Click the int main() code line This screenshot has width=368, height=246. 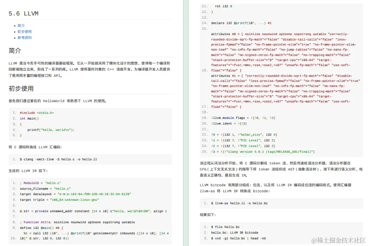click(29, 119)
